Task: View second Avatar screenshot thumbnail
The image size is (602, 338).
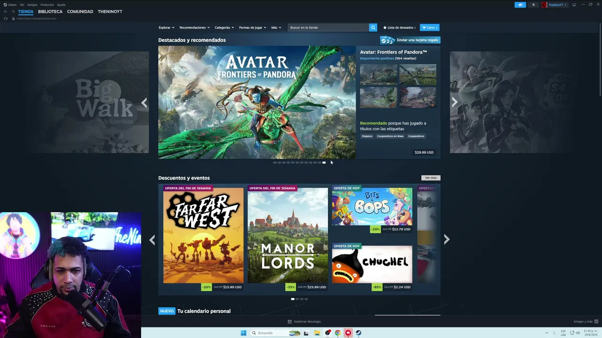Action: pos(418,75)
